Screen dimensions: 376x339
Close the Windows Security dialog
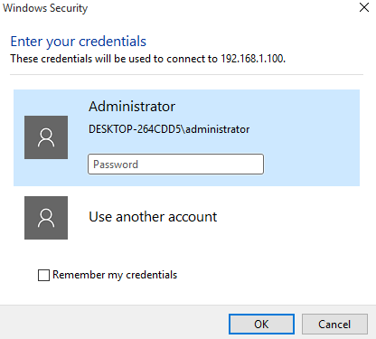coord(364,7)
